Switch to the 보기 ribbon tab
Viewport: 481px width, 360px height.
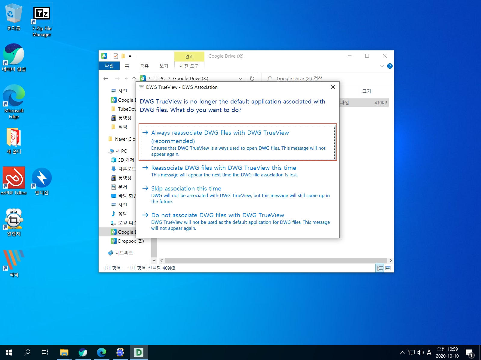click(164, 66)
